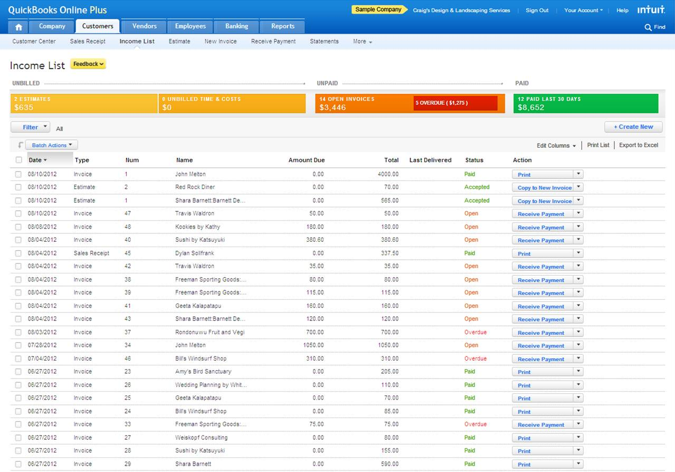Expand the Batch Actions menu
Screen dimensions: 675x472
(x=52, y=145)
